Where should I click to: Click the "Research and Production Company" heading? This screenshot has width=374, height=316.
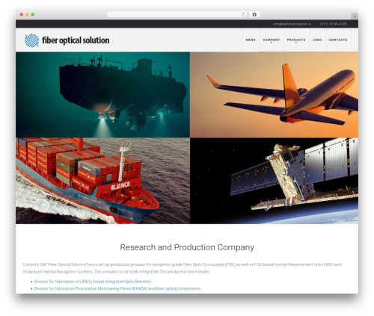[187, 247]
